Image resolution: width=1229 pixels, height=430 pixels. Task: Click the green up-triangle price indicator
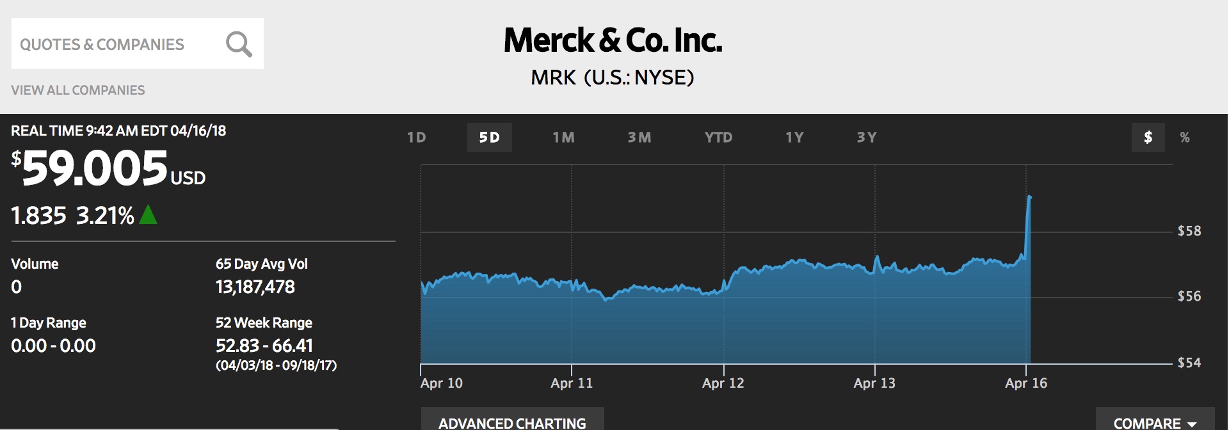pos(148,215)
